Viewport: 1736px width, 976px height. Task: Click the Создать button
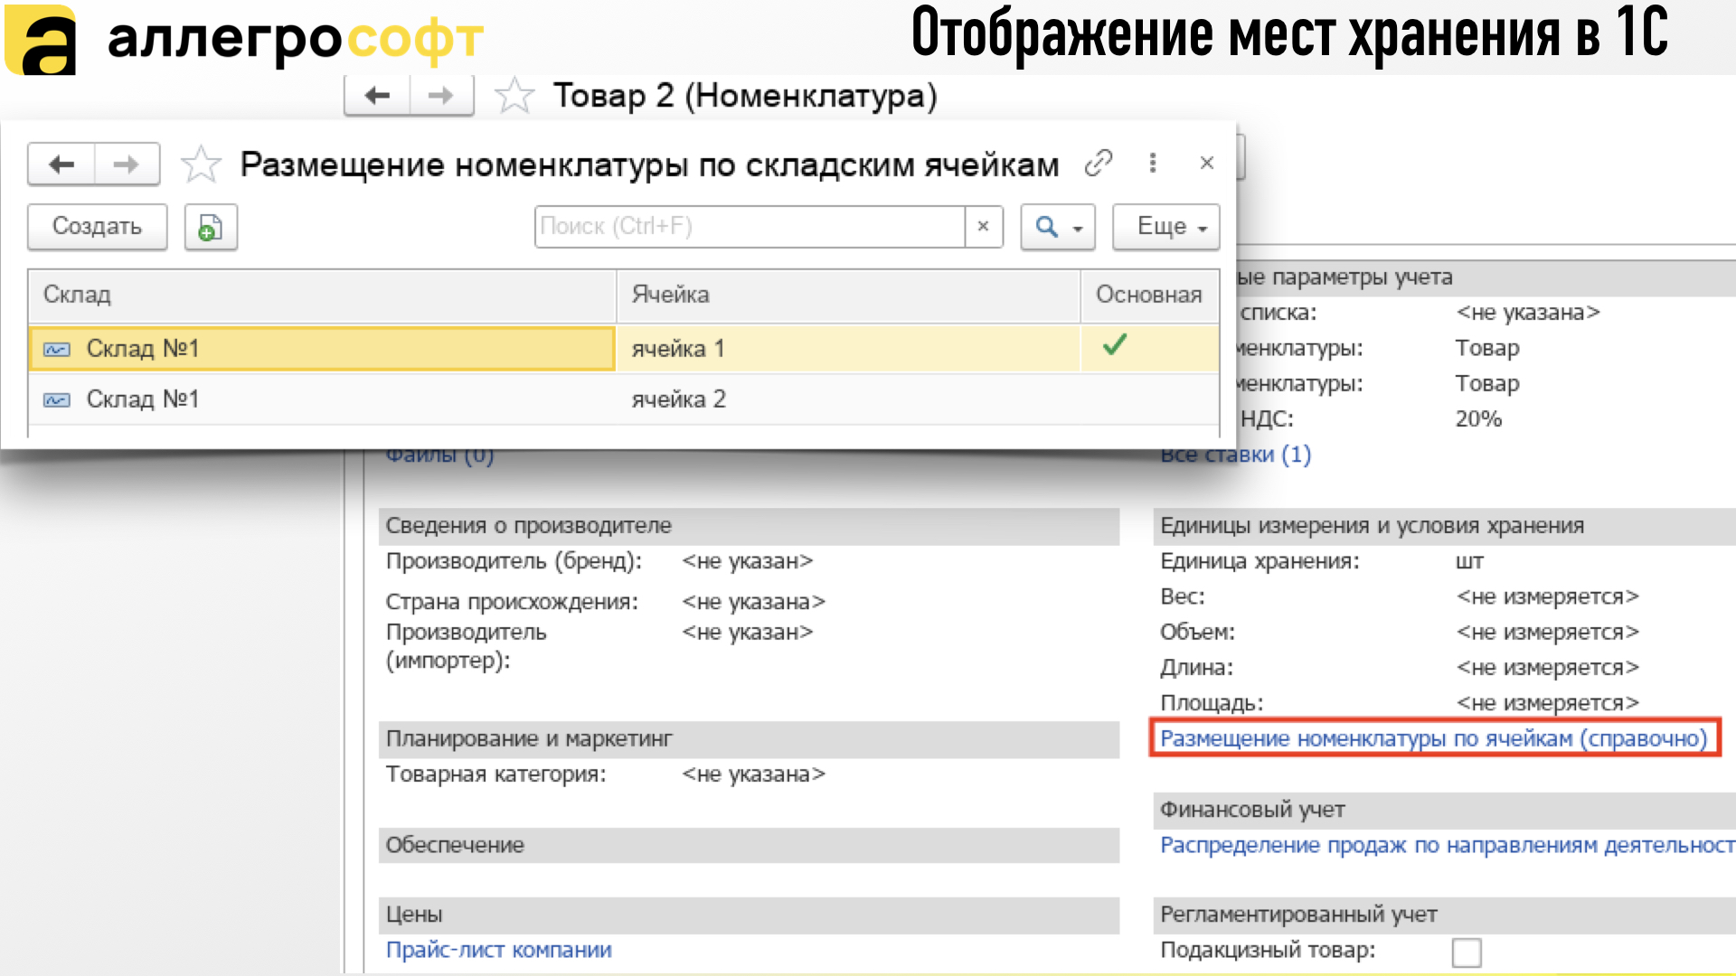click(98, 227)
